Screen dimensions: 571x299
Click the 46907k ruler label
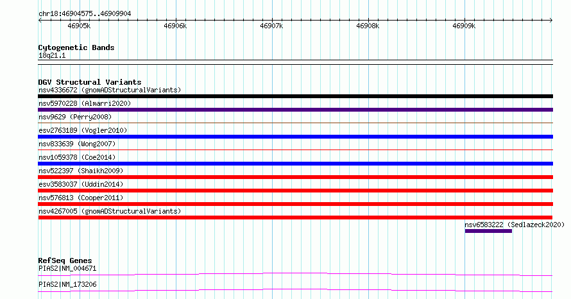point(271,26)
